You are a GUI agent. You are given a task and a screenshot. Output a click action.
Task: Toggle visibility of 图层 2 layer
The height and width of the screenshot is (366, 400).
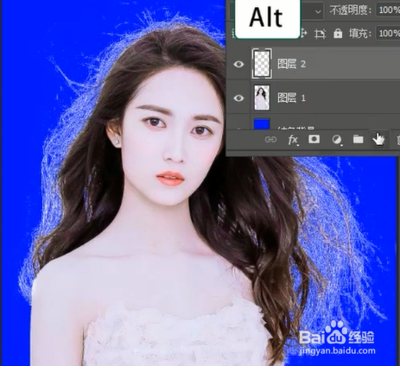(x=238, y=64)
